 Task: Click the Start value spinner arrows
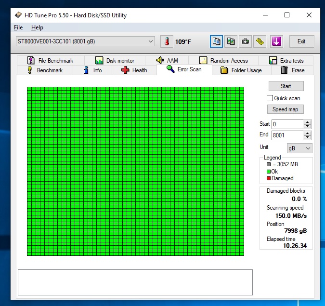tap(307, 124)
